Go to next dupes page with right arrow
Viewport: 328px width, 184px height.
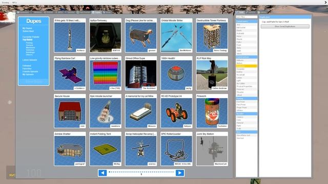click(x=180, y=173)
